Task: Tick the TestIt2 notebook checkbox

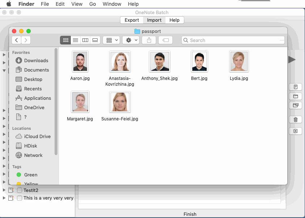Action: coord(19,190)
